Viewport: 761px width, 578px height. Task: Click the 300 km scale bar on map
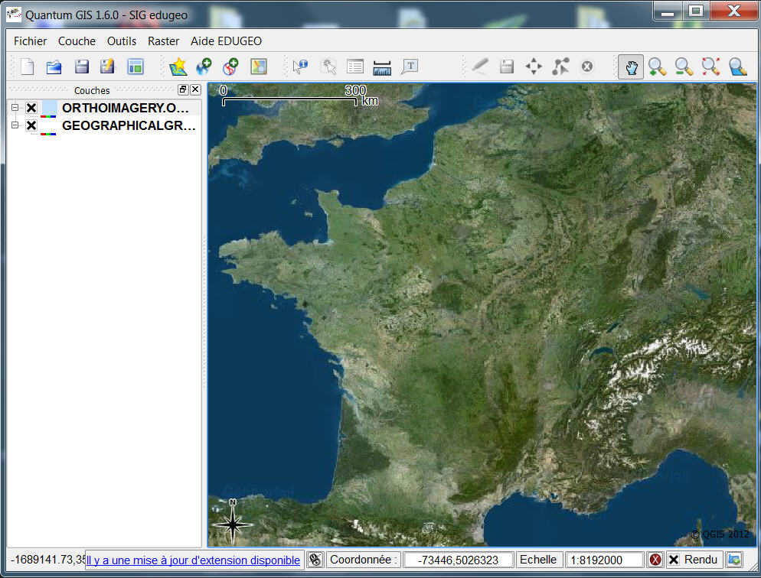(299, 96)
